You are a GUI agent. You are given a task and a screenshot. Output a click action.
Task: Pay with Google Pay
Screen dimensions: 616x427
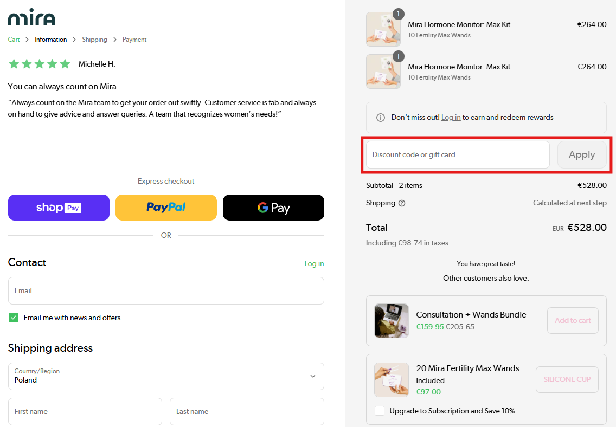coord(273,208)
